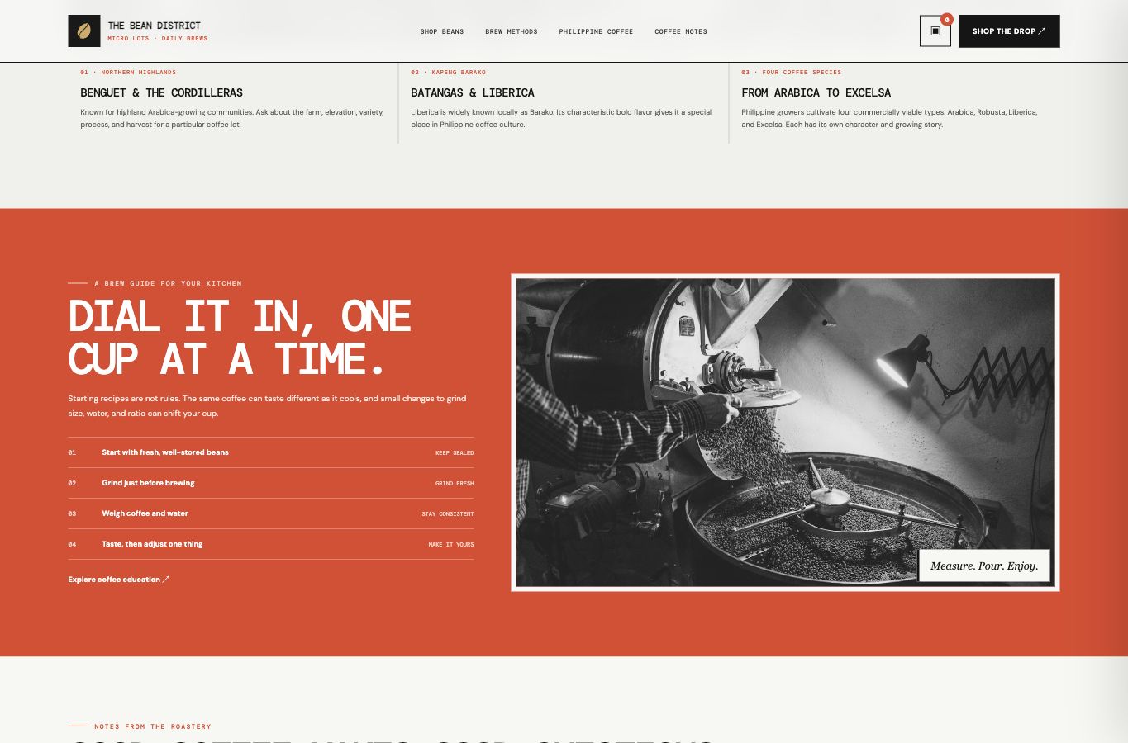The height and width of the screenshot is (743, 1128).
Task: Click the Keep Sealed tag
Action: pyautogui.click(x=455, y=453)
